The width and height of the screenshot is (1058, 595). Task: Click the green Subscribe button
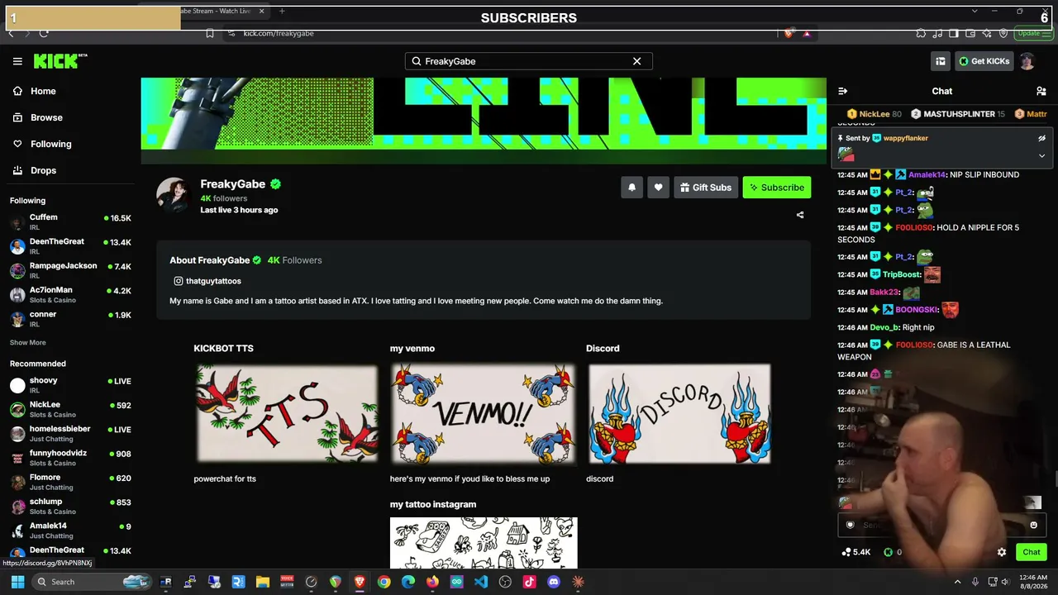[x=777, y=188]
